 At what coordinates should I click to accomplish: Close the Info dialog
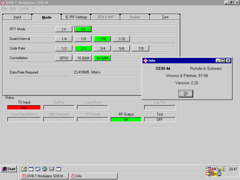[x=228, y=61]
